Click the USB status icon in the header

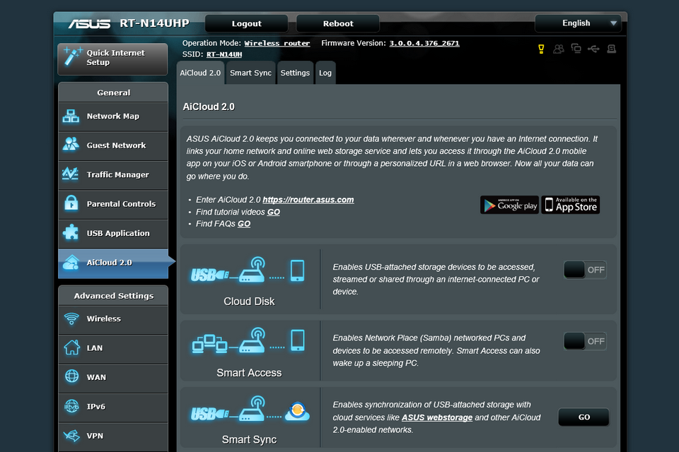tap(593, 49)
